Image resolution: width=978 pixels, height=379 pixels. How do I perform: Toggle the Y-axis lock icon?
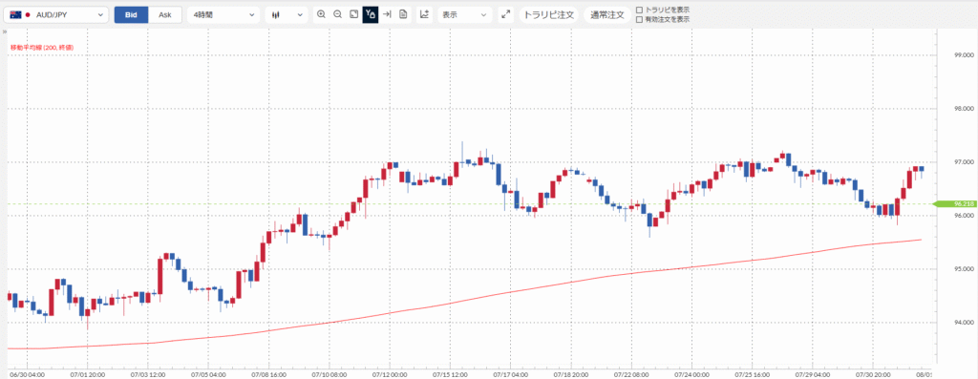[371, 14]
